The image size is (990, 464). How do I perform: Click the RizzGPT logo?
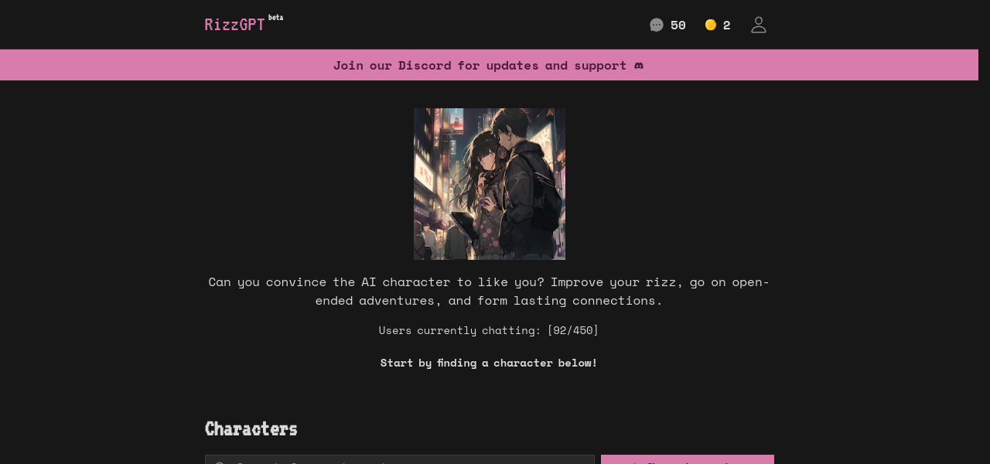234,25
